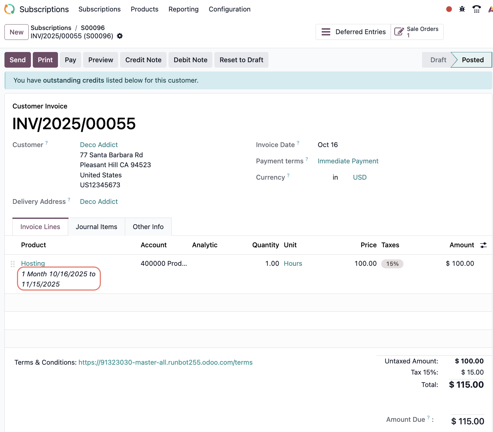Viewport: 493px width, 432px height.
Task: Click the red recording indicator icon
Action: [x=449, y=9]
